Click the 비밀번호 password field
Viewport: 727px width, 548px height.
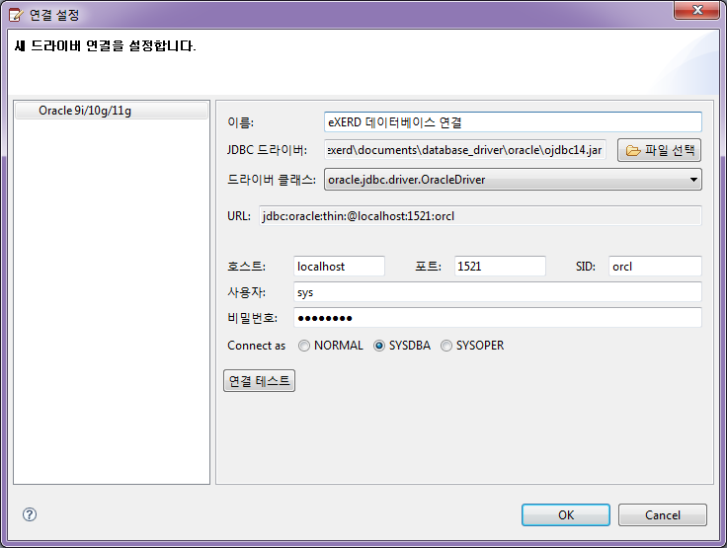pos(498,318)
